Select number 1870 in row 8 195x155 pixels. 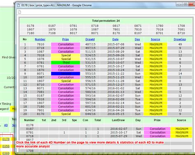pos(41,70)
